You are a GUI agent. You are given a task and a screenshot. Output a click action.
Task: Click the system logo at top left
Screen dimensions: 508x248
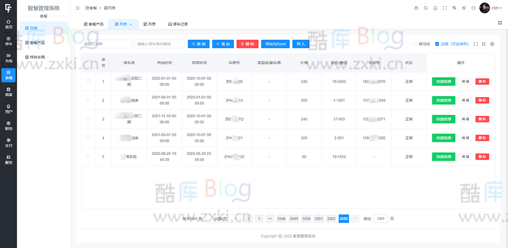point(8,8)
